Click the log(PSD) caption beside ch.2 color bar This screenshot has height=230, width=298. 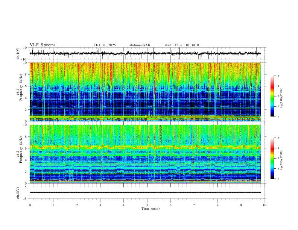[282, 160]
